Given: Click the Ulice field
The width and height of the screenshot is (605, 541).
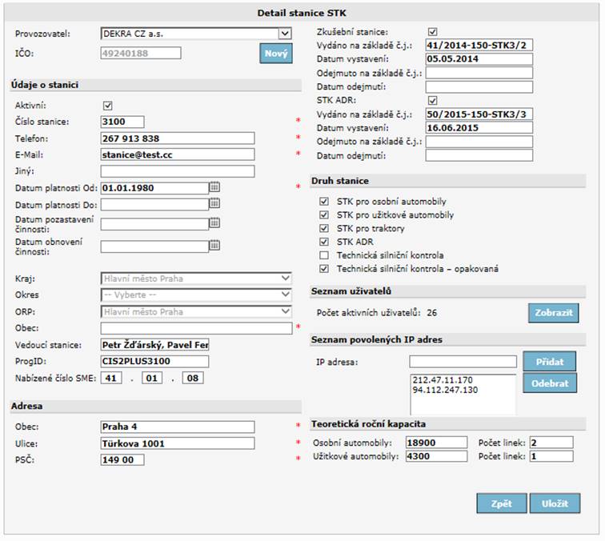Looking at the screenshot, I should point(178,443).
